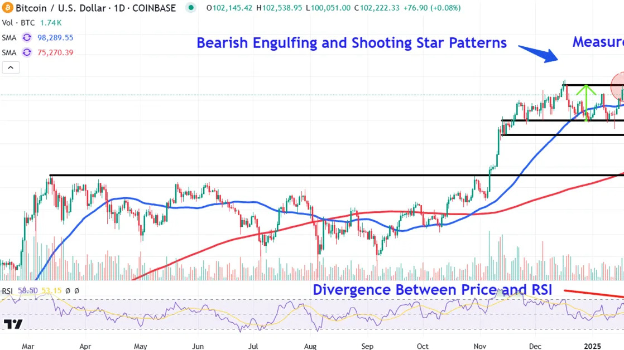Click the Jun label on the time axis
The image size is (624, 350).
tap(198, 346)
